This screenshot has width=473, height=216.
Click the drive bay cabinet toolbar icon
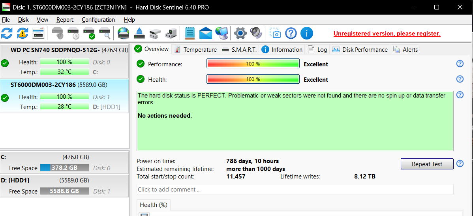[x=171, y=33]
